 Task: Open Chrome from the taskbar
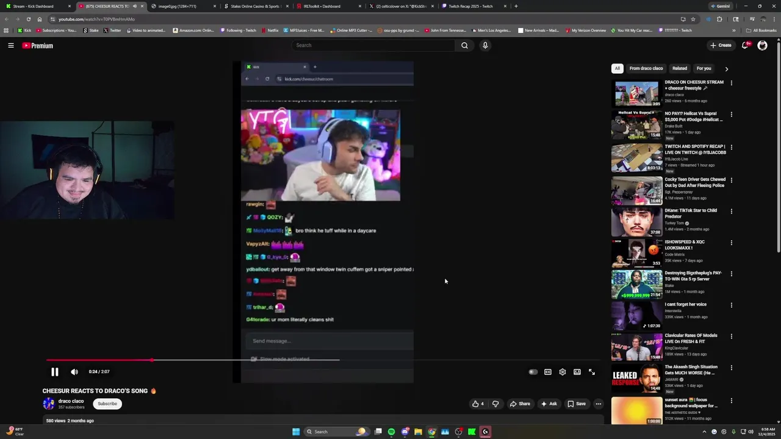point(431,432)
